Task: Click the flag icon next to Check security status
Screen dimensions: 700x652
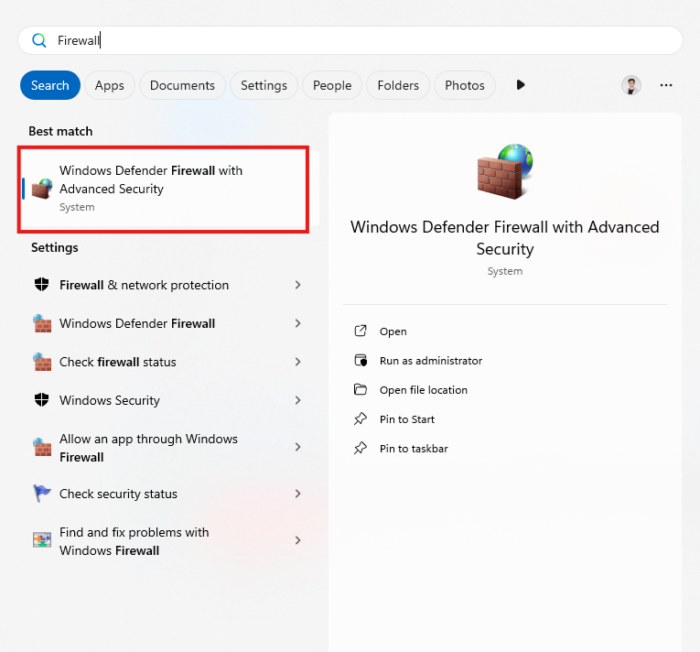Action: tap(41, 494)
